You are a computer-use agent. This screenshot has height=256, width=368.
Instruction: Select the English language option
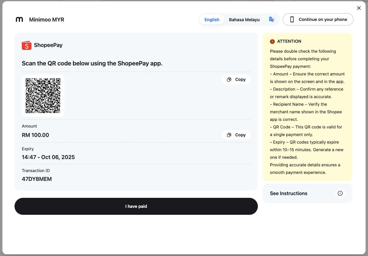pos(212,19)
